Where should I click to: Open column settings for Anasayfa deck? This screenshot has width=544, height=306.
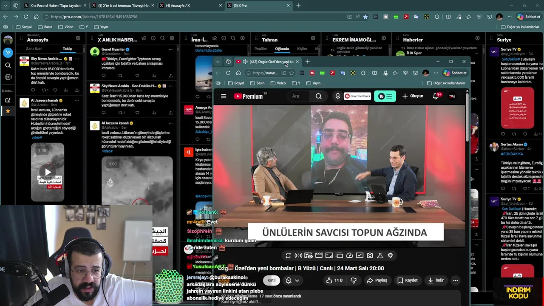click(78, 38)
